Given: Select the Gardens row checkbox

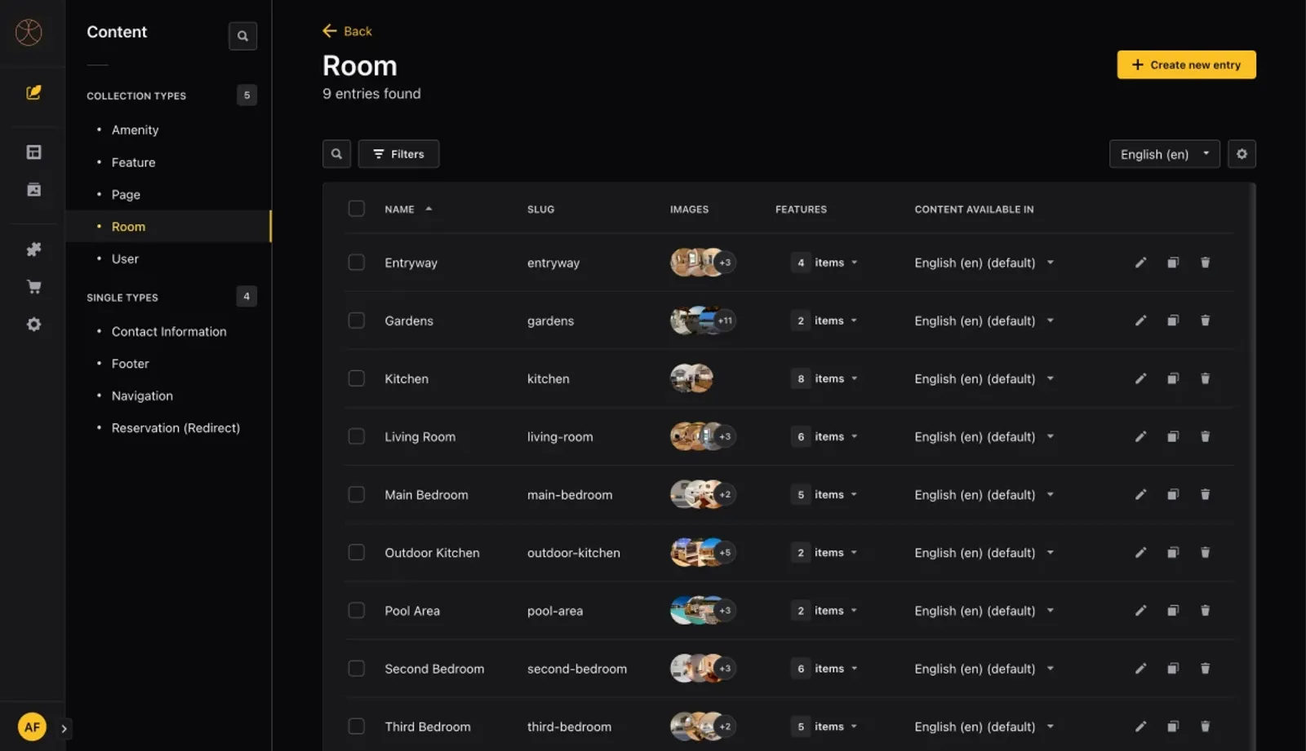Looking at the screenshot, I should coord(357,320).
